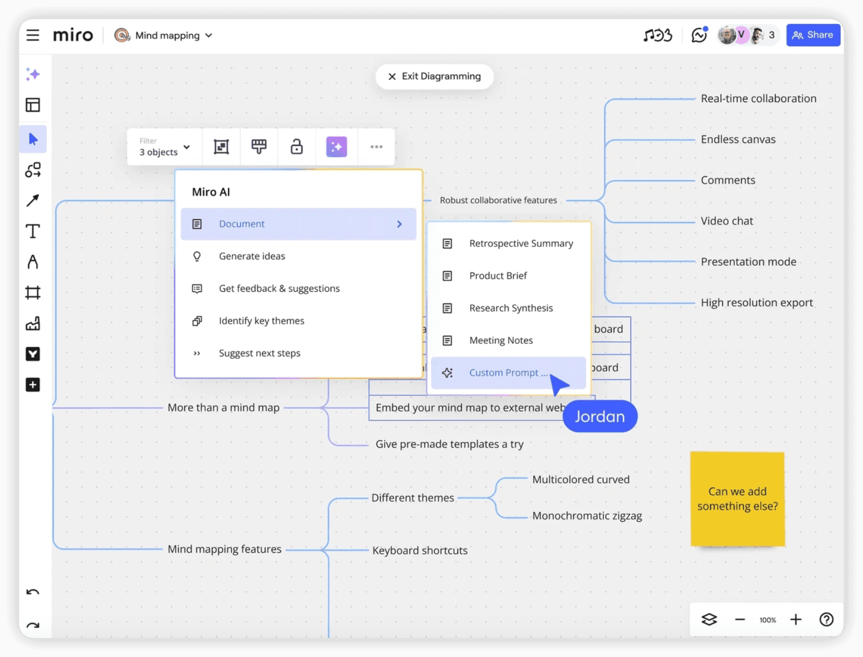
Task: Select the 'Monochromatic zigzag' node
Action: pyautogui.click(x=587, y=516)
